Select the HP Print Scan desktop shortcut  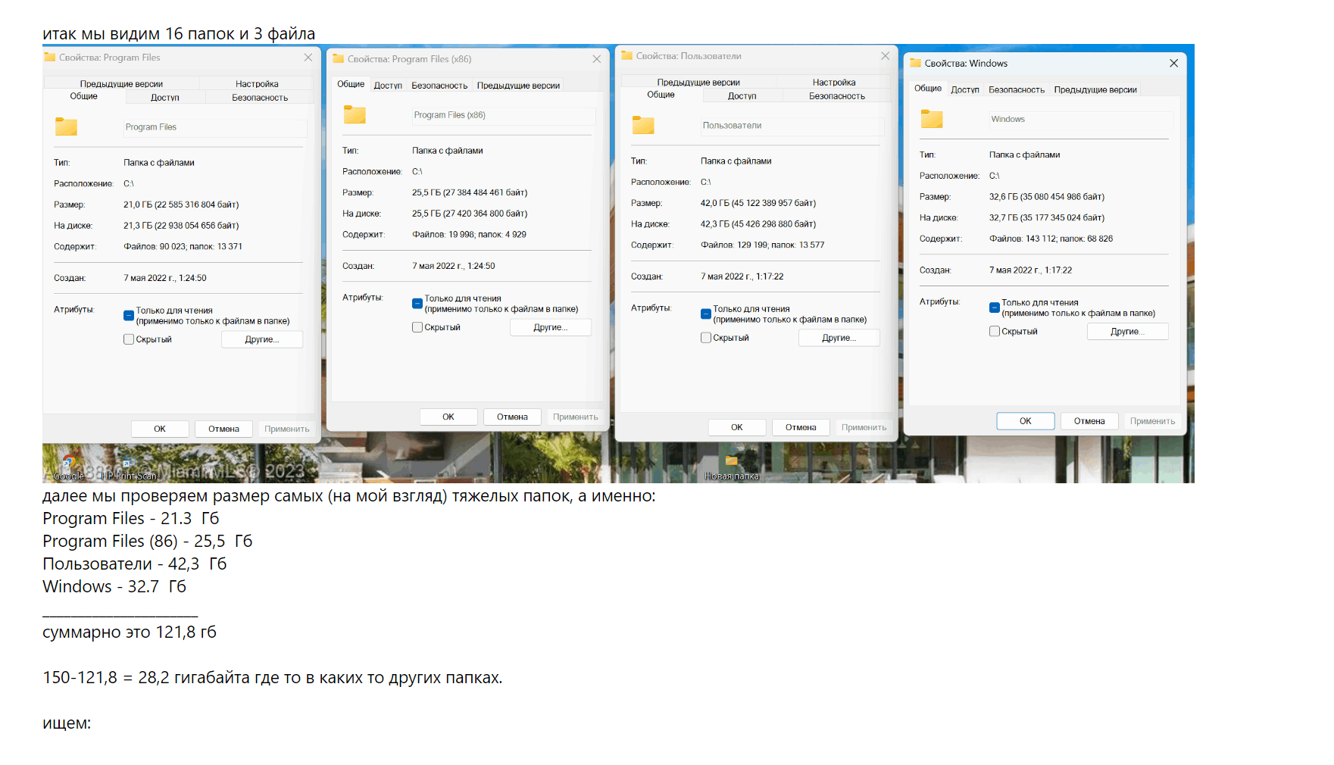coord(129,470)
